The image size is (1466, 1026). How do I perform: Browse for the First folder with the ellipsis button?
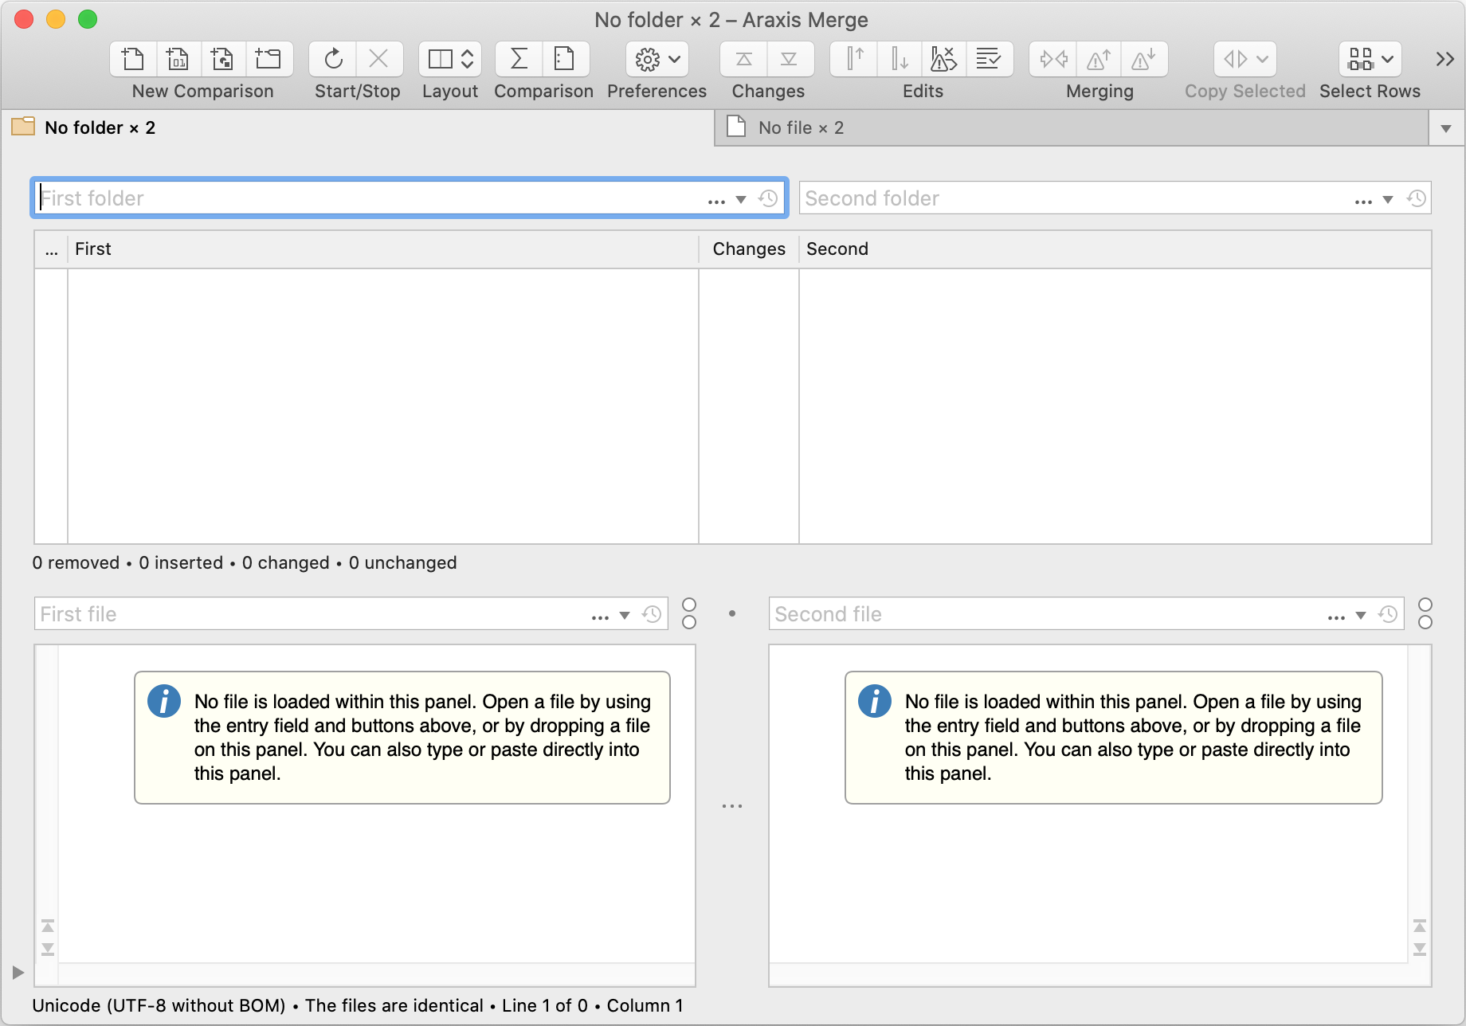pyautogui.click(x=716, y=199)
